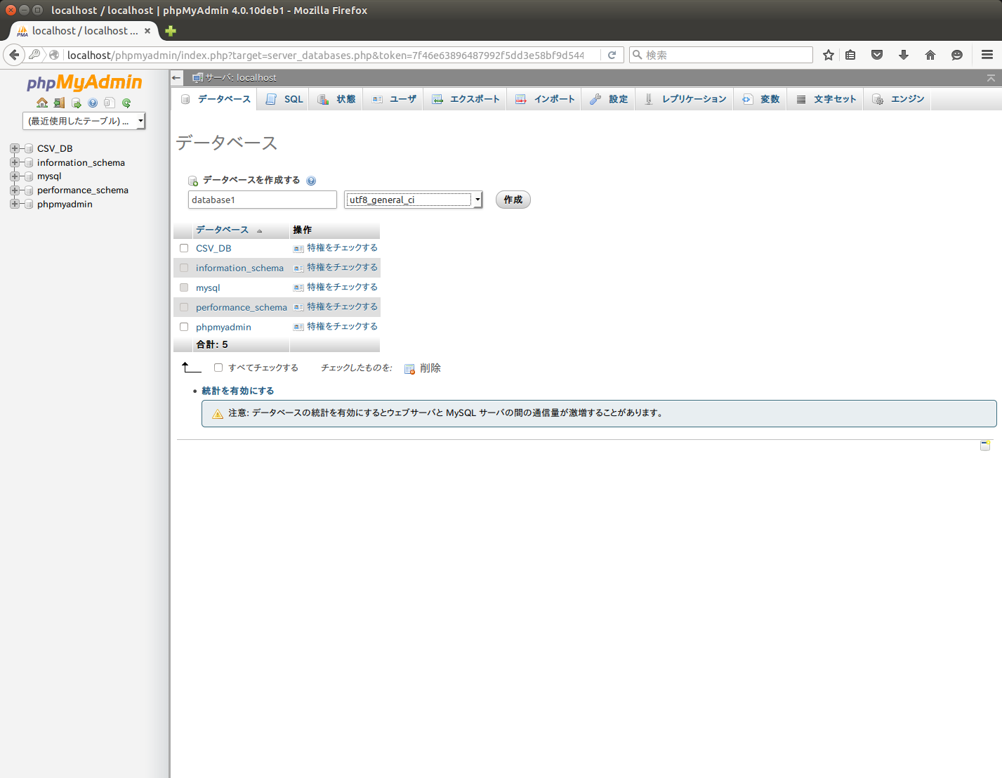Screen dimensions: 1002x778
Task: Open the データベース tab
Action: point(216,99)
